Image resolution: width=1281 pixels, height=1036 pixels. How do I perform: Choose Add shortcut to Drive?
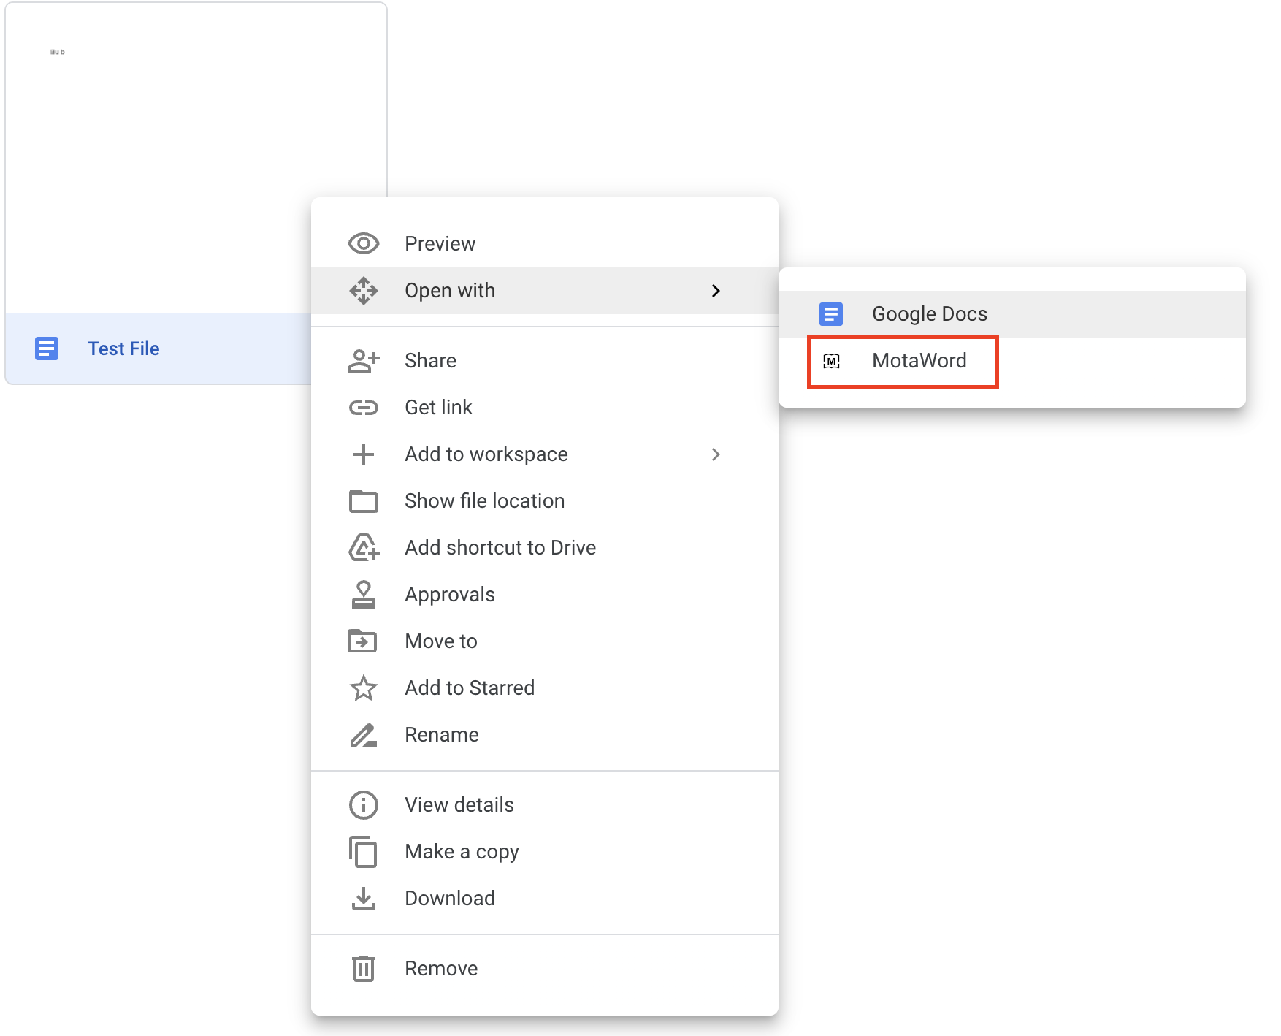point(545,548)
